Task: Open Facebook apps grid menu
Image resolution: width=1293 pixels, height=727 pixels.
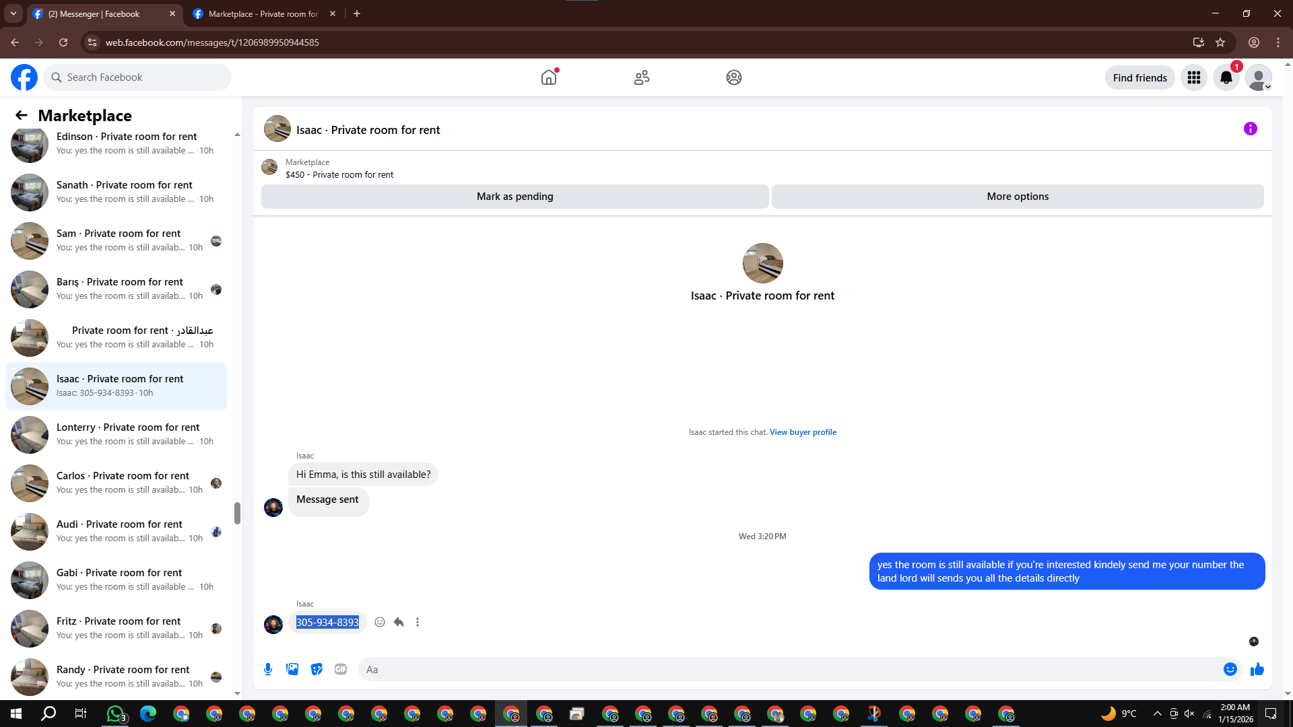Action: (x=1194, y=78)
